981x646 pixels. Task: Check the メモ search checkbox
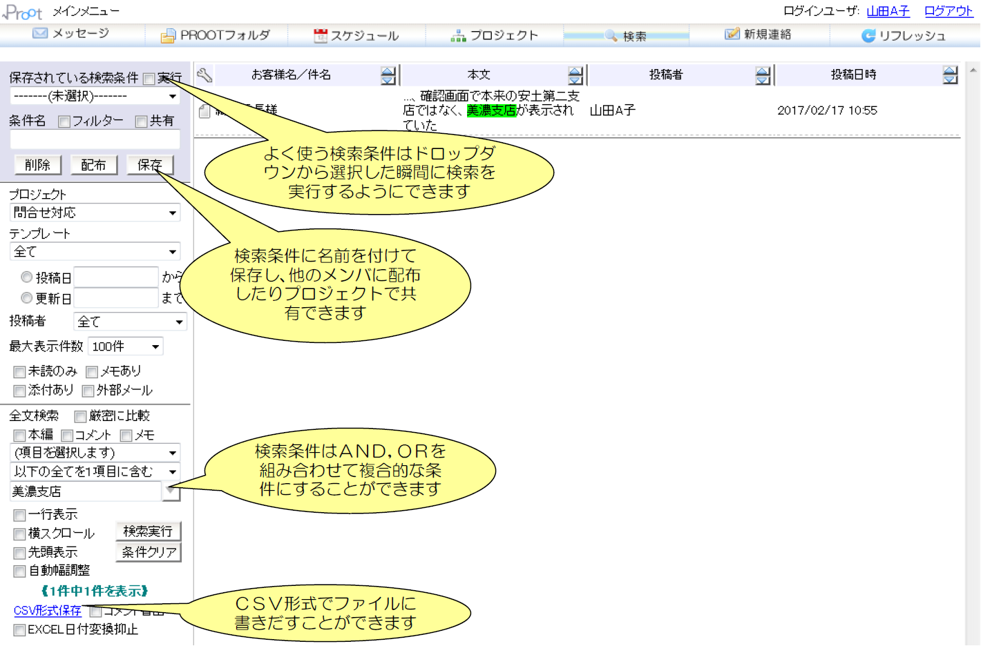[126, 435]
